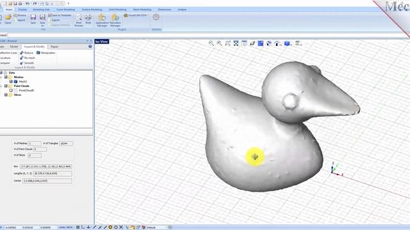Open a file with the Open icon

pyautogui.click(x=8, y=19)
